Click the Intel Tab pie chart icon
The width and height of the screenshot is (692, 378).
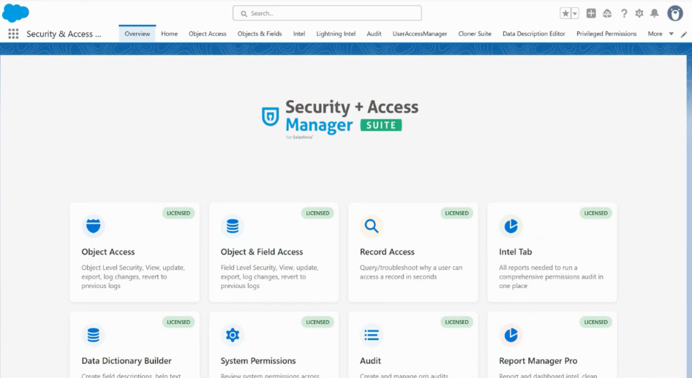click(x=511, y=226)
